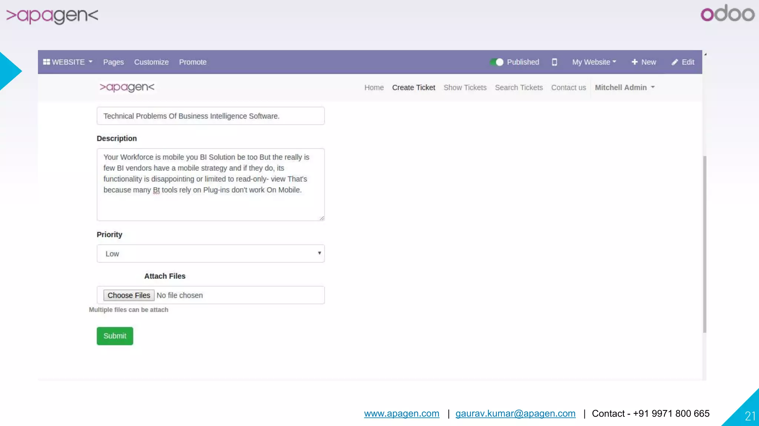Open the Contact us page link
Screen dimensions: 759x426
568,88
